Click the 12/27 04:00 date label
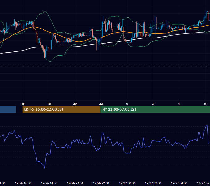Viewport: 210px width, 186px height. (179, 183)
